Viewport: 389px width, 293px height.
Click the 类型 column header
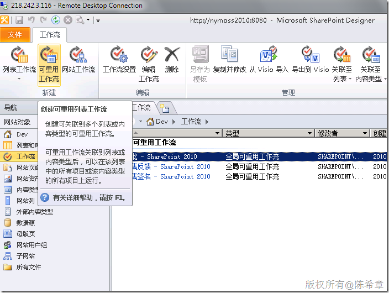pos(269,133)
